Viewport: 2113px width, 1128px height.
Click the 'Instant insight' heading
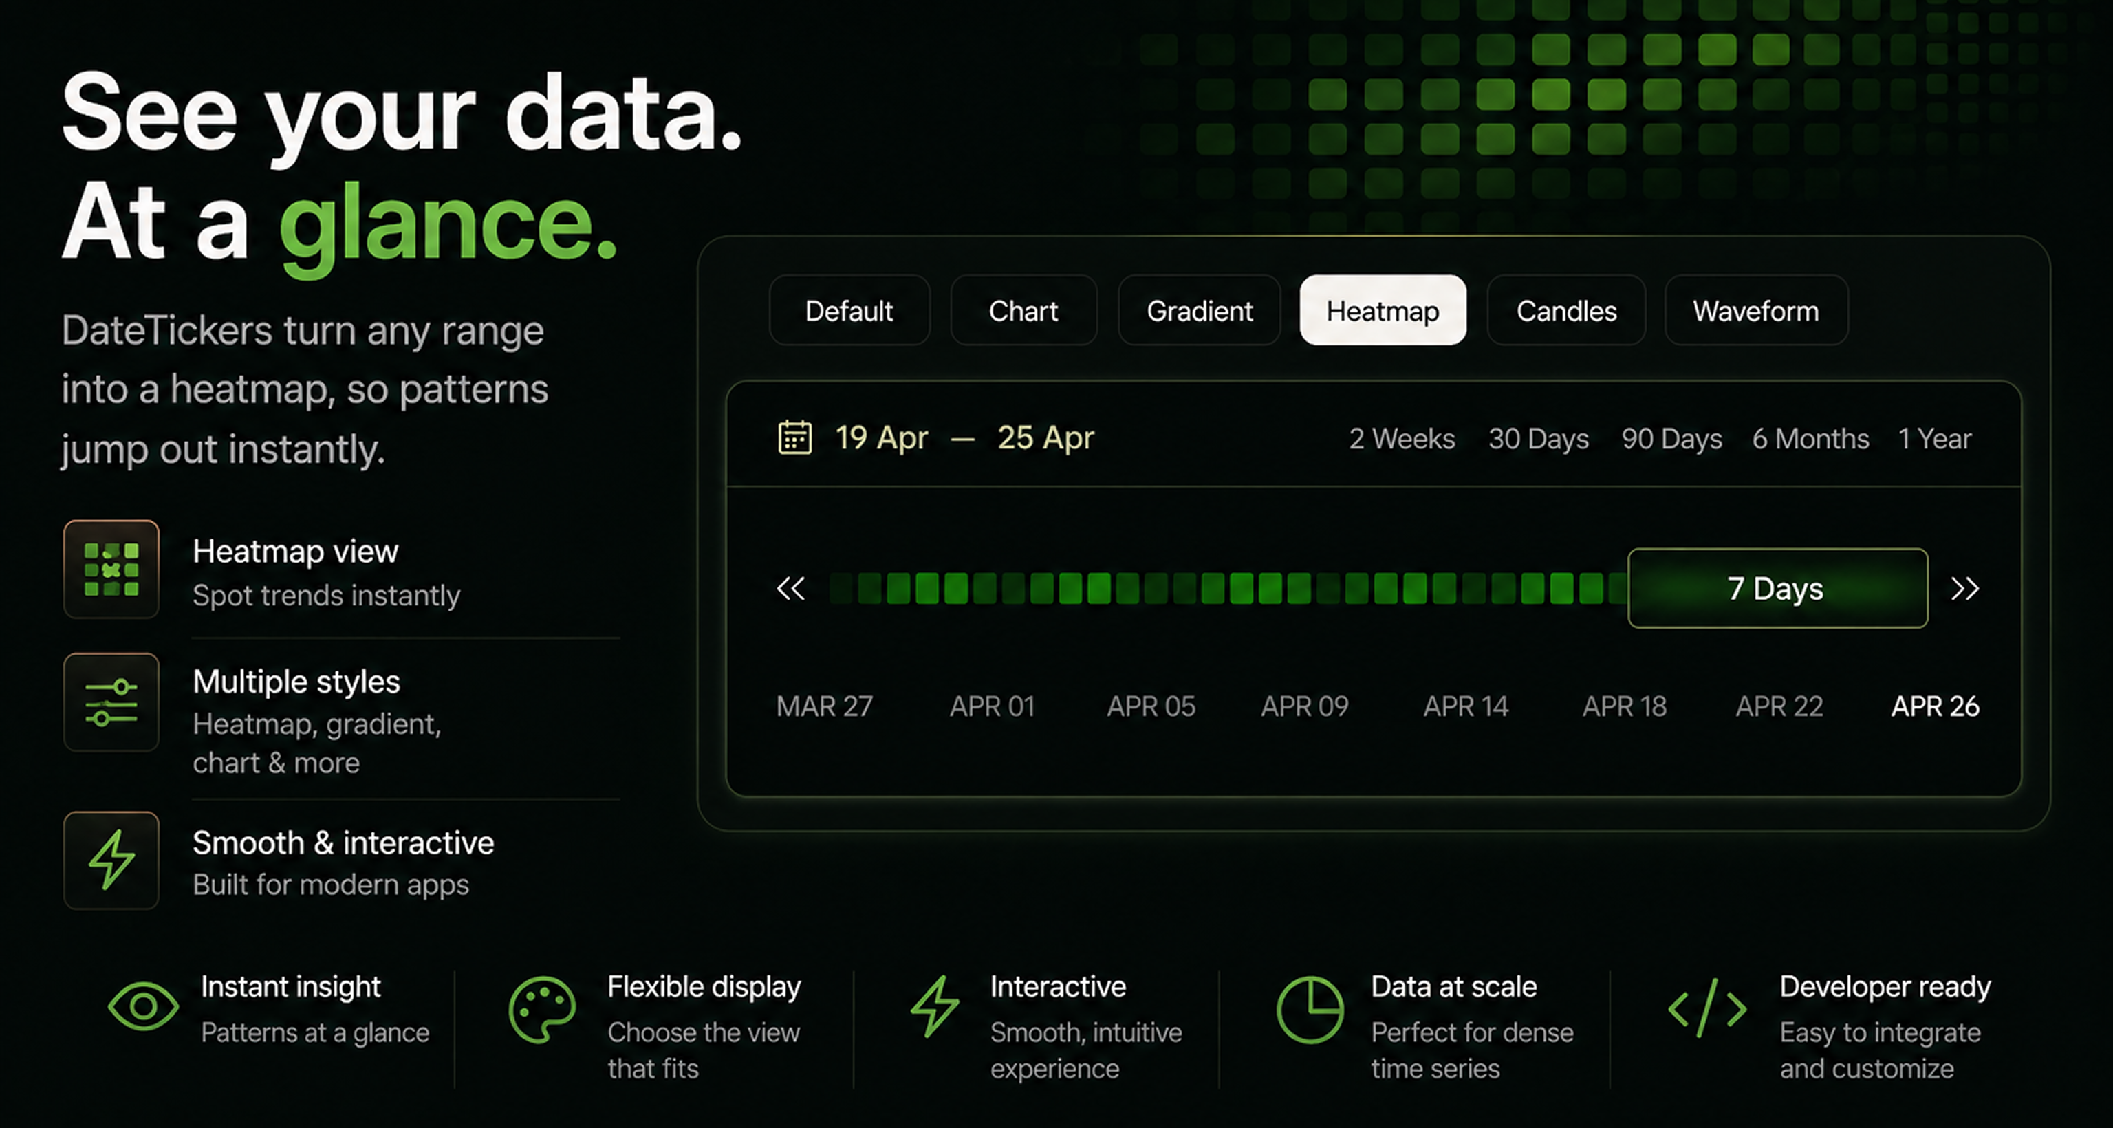[290, 987]
